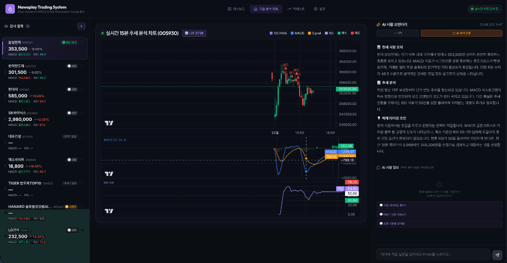Collapse the AI commentary with 접기 chevron

(398, 33)
